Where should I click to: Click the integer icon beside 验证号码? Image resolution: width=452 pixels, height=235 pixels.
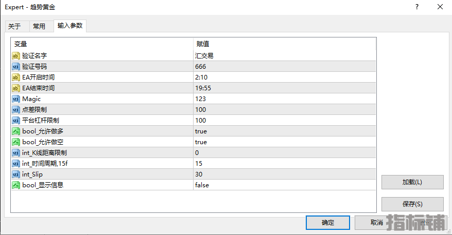point(15,67)
